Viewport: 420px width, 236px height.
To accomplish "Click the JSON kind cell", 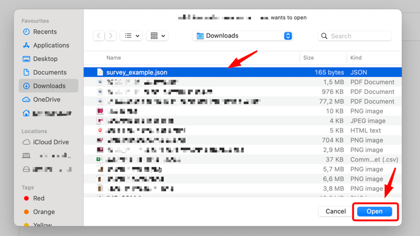I will pyautogui.click(x=359, y=72).
